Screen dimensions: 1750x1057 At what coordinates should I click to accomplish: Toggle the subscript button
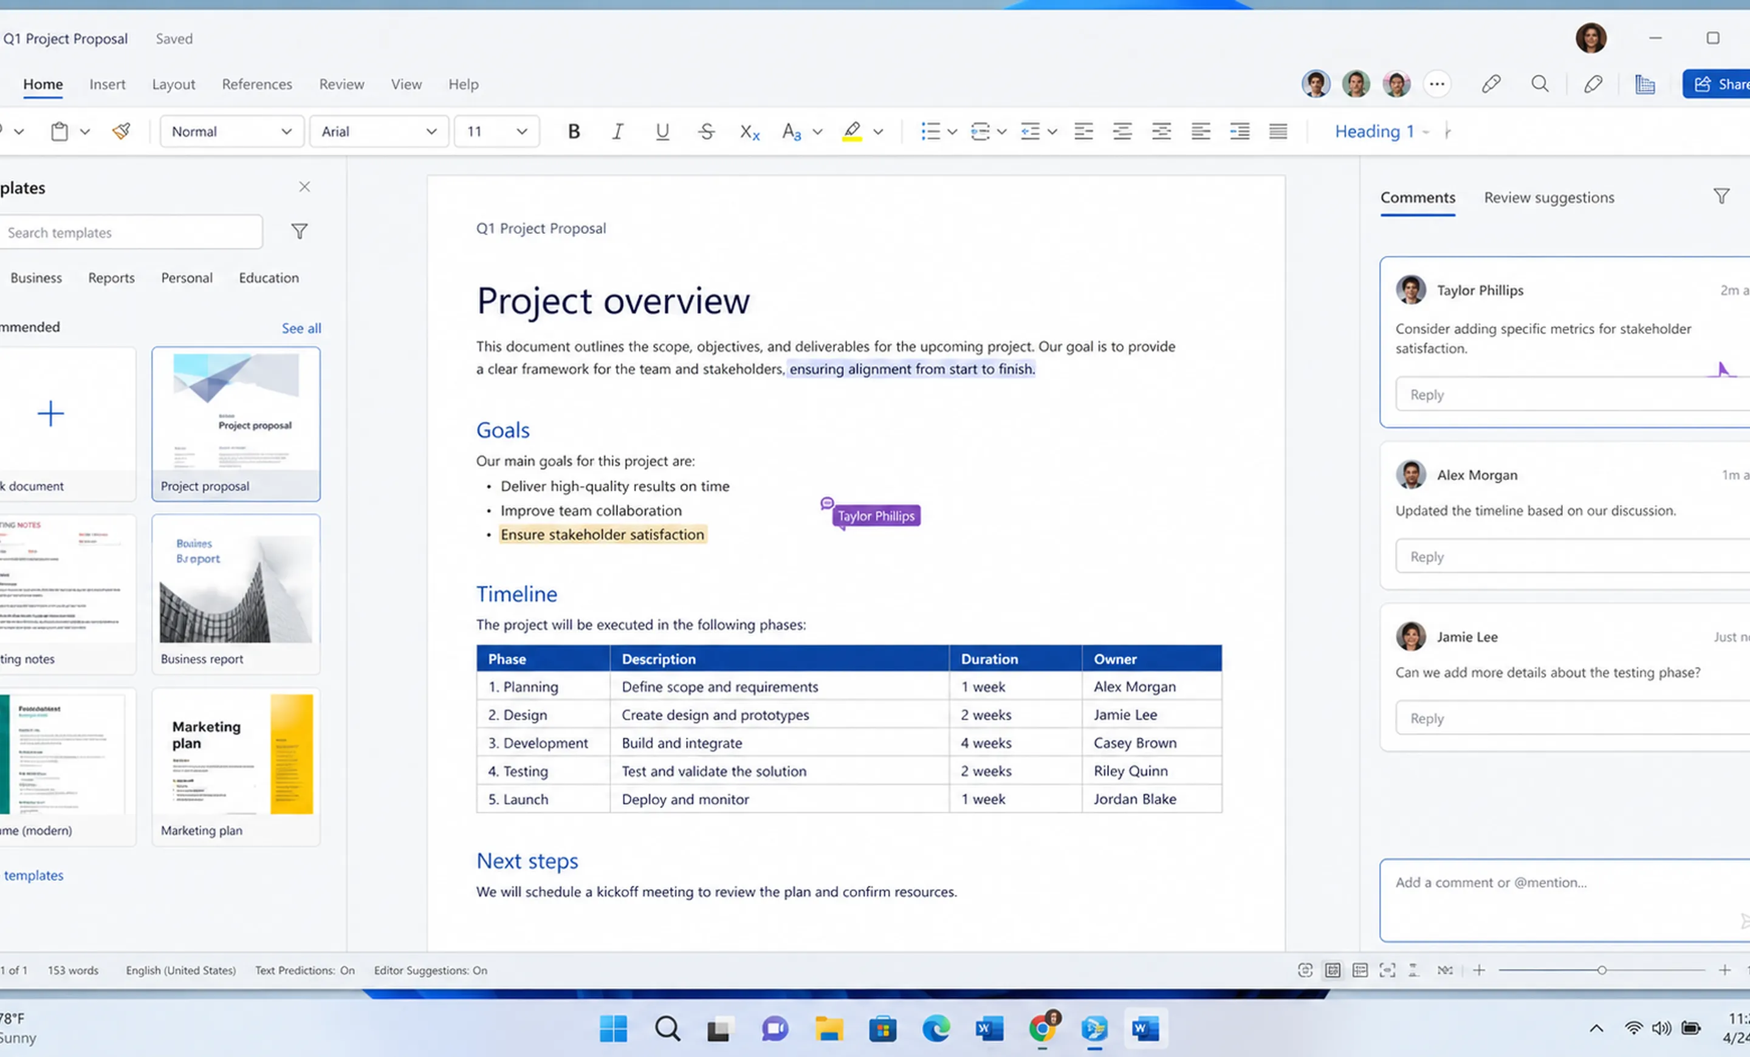click(x=749, y=131)
